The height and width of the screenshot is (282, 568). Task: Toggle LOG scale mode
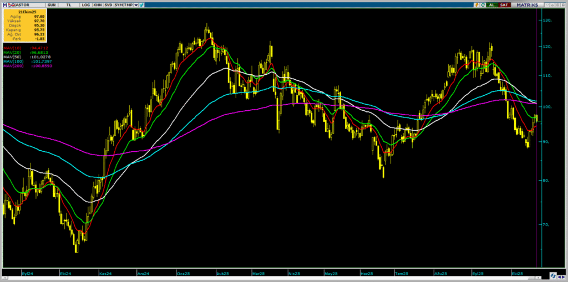pos(85,4)
